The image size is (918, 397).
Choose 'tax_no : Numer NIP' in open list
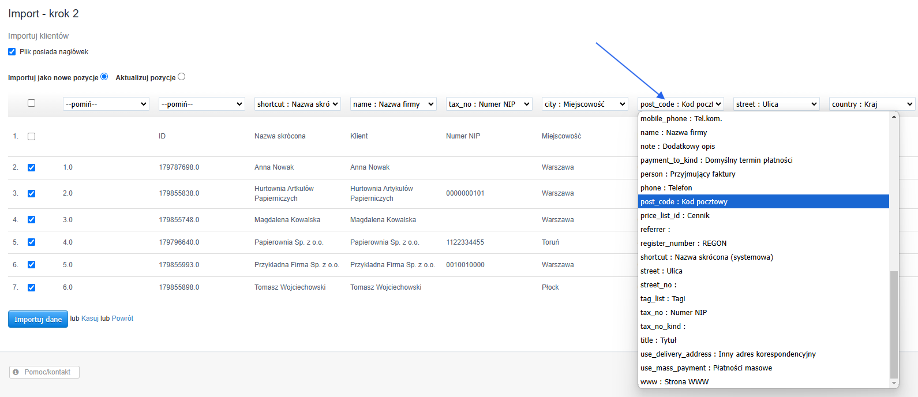(x=763, y=312)
